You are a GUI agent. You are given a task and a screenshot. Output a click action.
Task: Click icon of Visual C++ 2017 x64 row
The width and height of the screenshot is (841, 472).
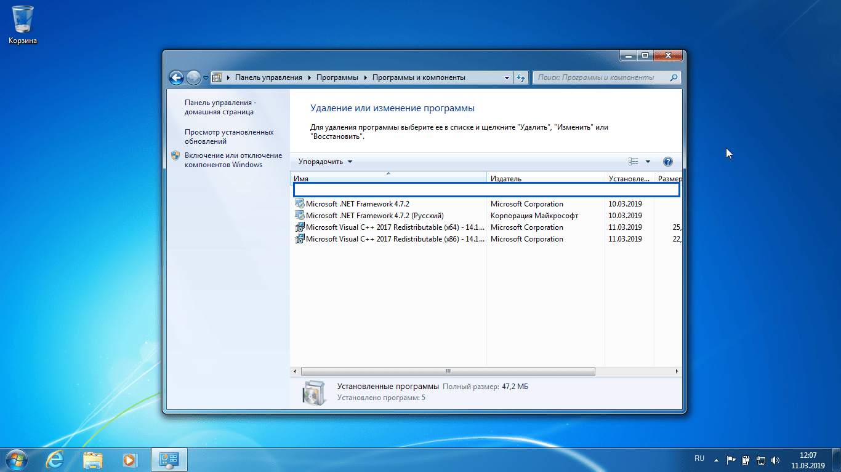(x=300, y=227)
